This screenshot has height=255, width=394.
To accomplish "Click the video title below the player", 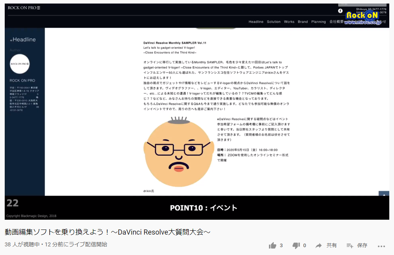I will click(107, 232).
